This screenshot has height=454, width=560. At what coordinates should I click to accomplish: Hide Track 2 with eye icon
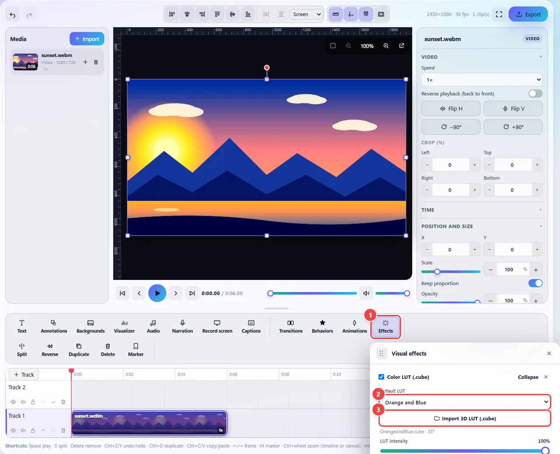(x=13, y=402)
